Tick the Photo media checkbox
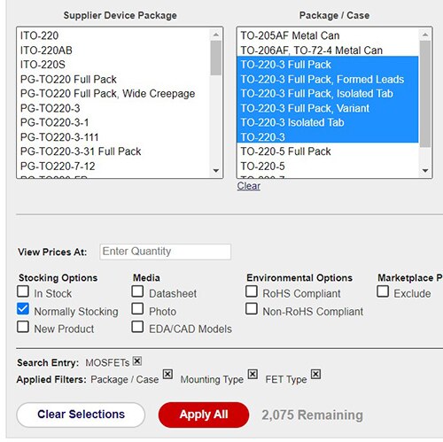Screen dimensions: 443x442 (x=137, y=309)
